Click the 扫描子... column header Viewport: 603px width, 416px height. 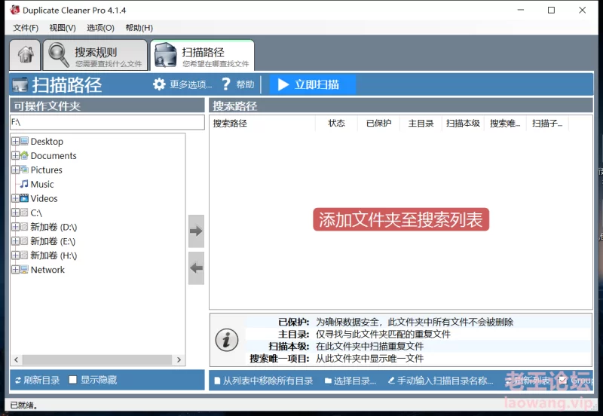pyautogui.click(x=548, y=124)
